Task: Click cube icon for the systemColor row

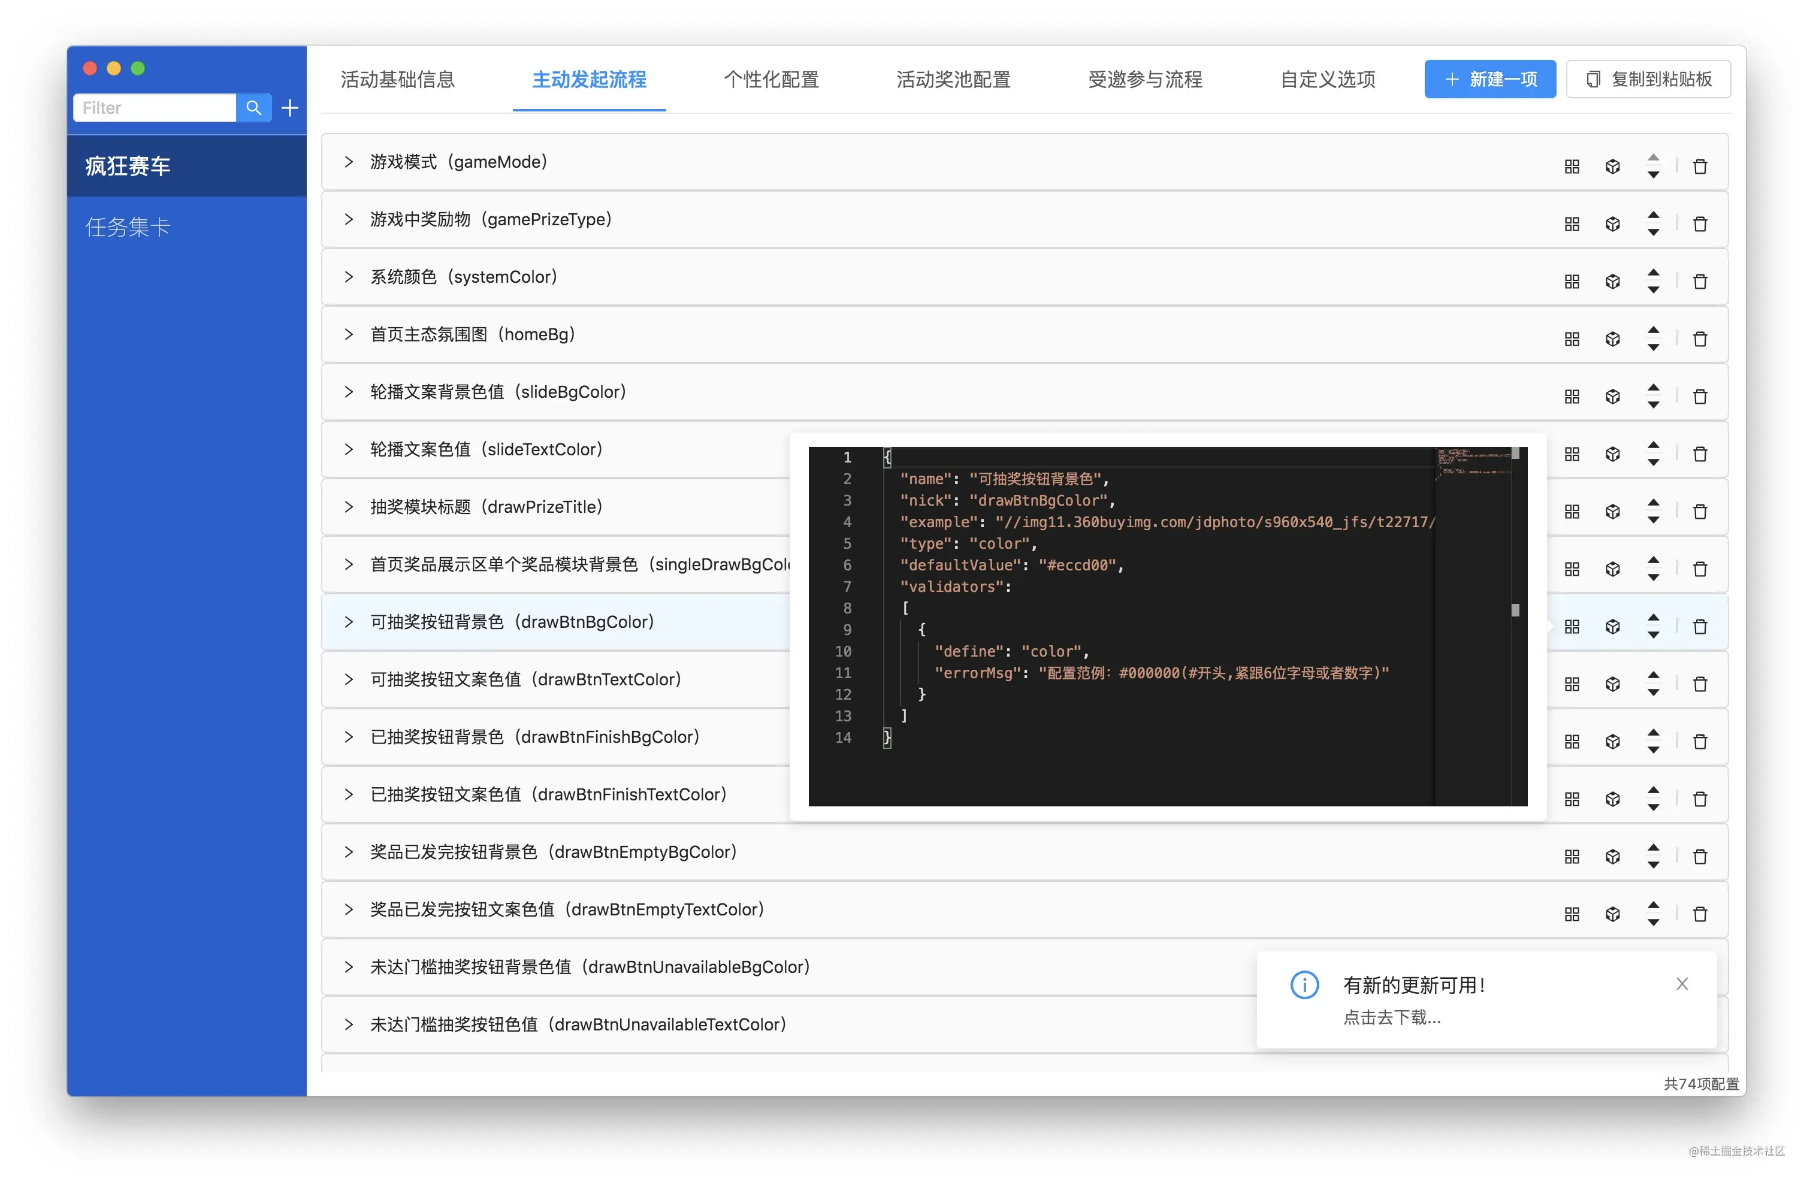Action: click(x=1613, y=281)
